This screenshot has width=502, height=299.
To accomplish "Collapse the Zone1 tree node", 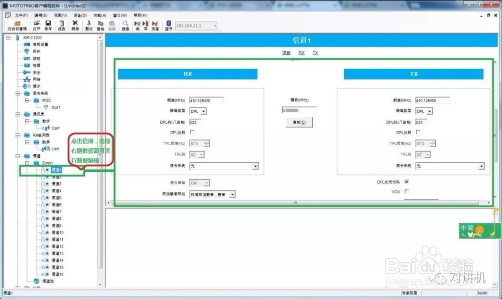I will (x=27, y=163).
